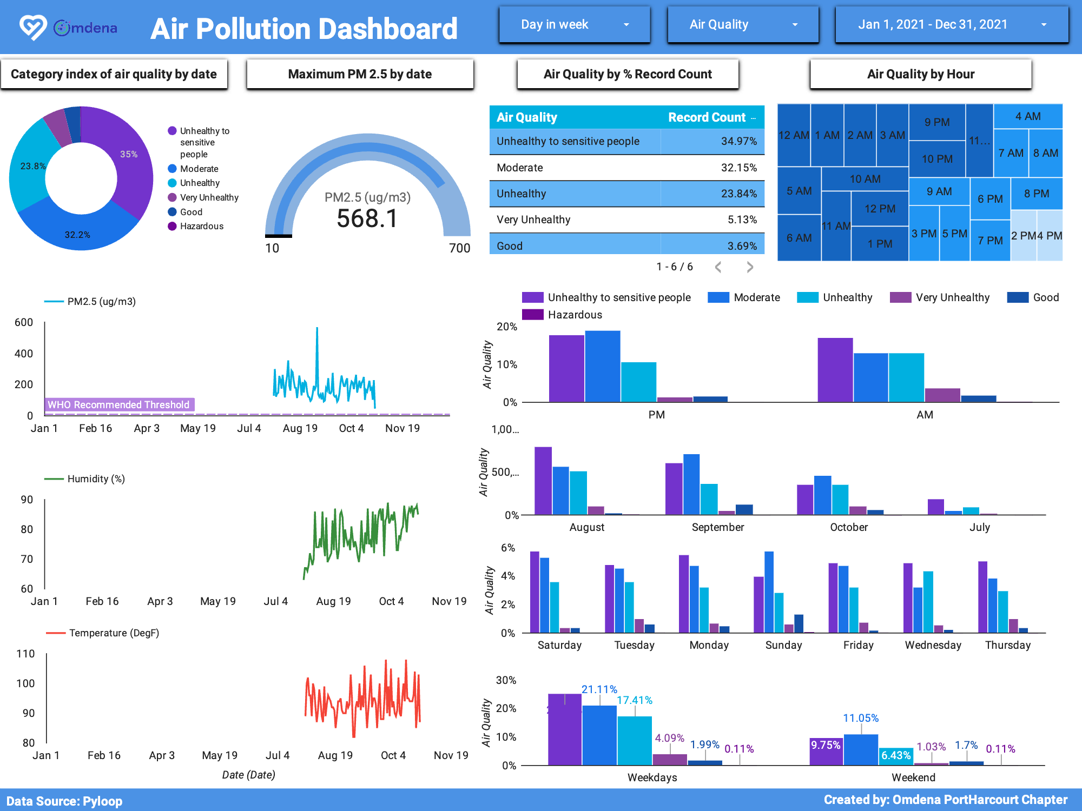Image resolution: width=1082 pixels, height=811 pixels.
Task: Click the Hazardous dot in donut legend
Action: coord(172,226)
